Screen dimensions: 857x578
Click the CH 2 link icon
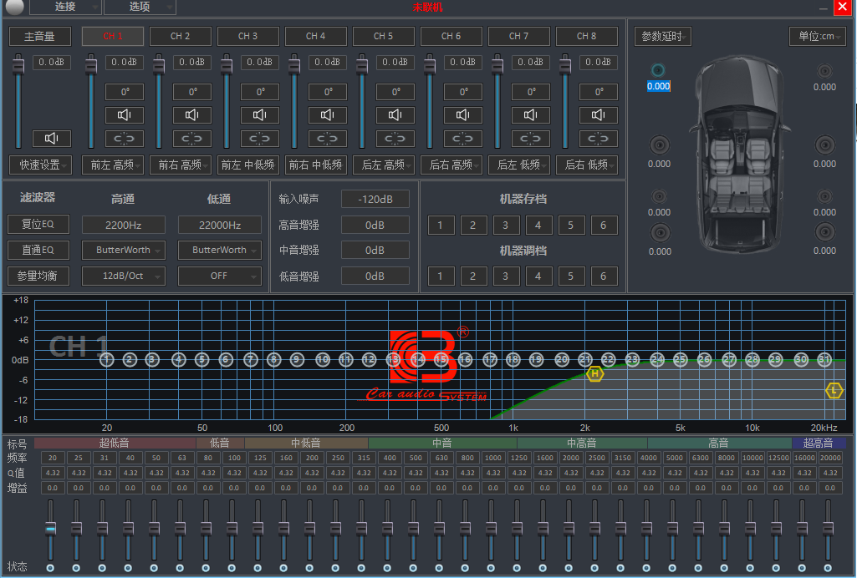coord(191,139)
